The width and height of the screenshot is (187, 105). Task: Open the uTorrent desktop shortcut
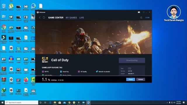11,7
